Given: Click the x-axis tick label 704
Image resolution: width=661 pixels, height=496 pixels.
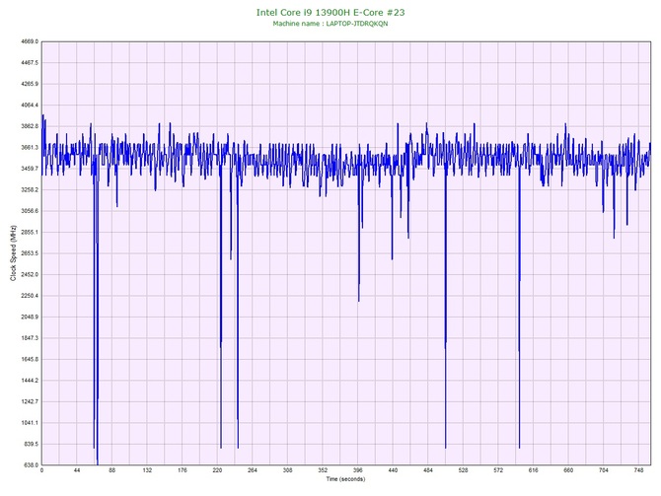Looking at the screenshot, I should click(603, 470).
